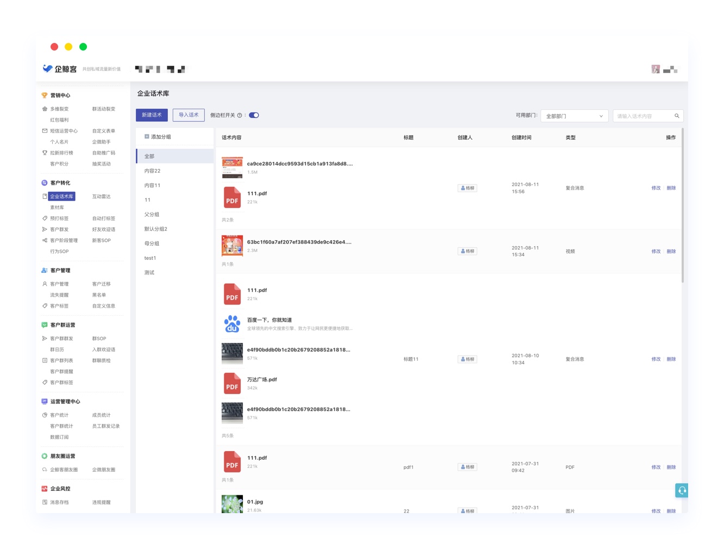This screenshot has height=549, width=724.
Task: Select the 默认分组2 group
Action: pyautogui.click(x=155, y=229)
